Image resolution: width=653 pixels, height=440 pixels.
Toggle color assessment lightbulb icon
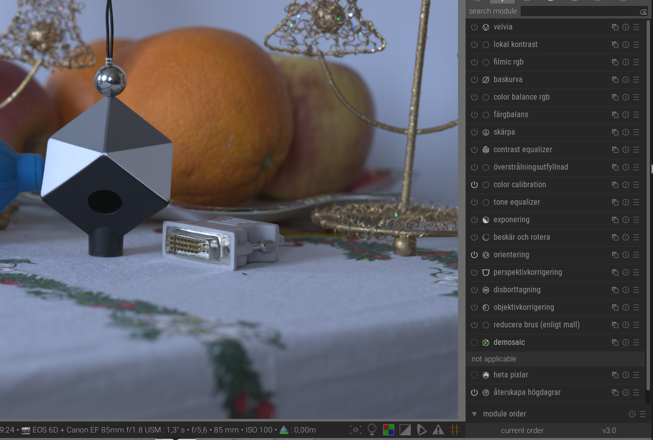(x=372, y=429)
